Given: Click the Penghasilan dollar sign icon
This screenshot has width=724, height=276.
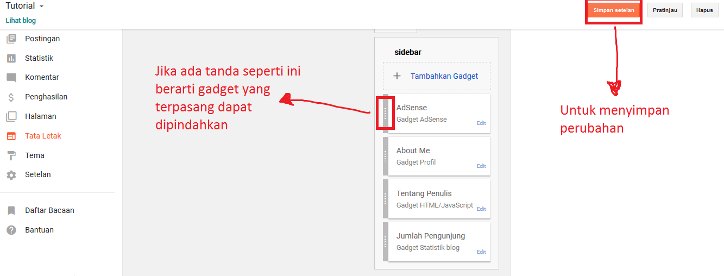Looking at the screenshot, I should point(11,97).
